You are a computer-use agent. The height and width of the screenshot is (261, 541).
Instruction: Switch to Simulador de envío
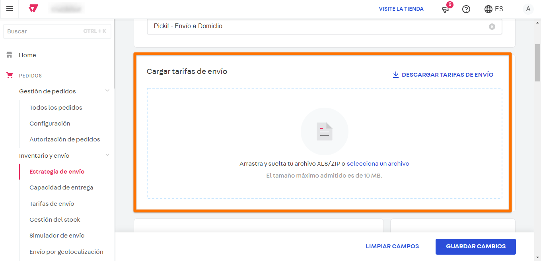[x=57, y=235]
